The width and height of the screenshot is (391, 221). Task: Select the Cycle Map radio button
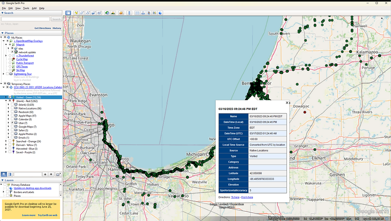10,59
